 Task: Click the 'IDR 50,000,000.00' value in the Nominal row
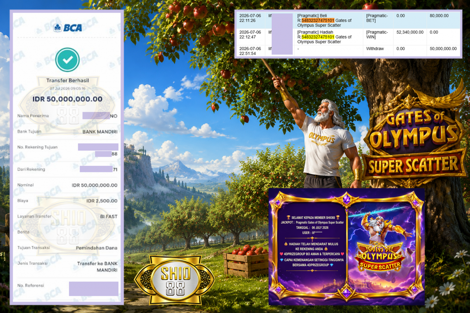pos(95,185)
